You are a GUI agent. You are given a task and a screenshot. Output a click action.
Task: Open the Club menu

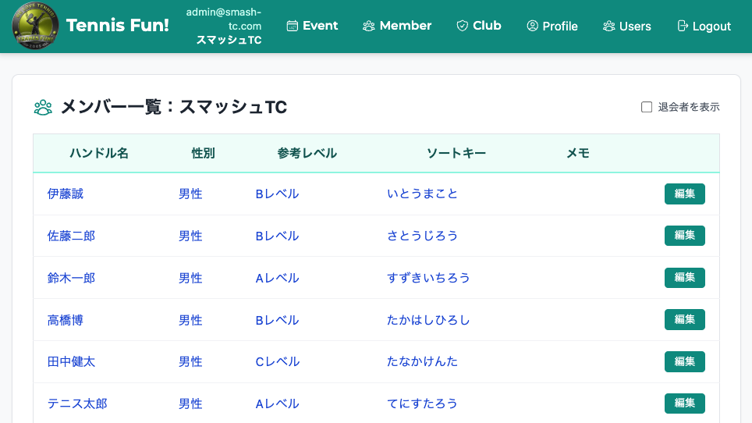(479, 26)
